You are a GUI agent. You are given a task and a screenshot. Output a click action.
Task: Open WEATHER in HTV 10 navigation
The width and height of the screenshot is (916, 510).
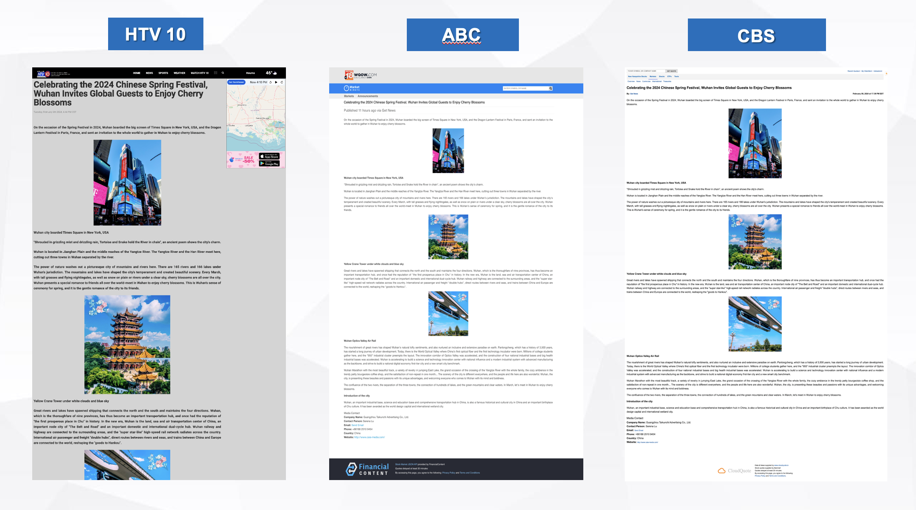[179, 73]
